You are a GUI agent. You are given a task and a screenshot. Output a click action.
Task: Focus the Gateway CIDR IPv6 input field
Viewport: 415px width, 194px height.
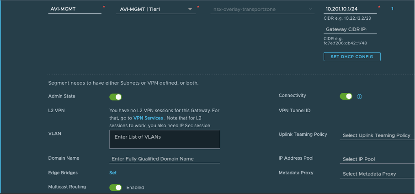[x=349, y=29]
